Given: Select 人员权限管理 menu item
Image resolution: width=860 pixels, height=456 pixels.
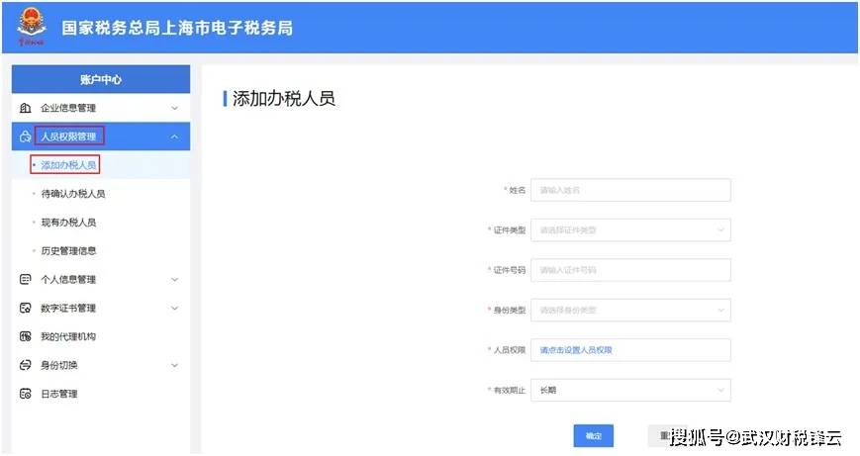Looking at the screenshot, I should [101, 137].
